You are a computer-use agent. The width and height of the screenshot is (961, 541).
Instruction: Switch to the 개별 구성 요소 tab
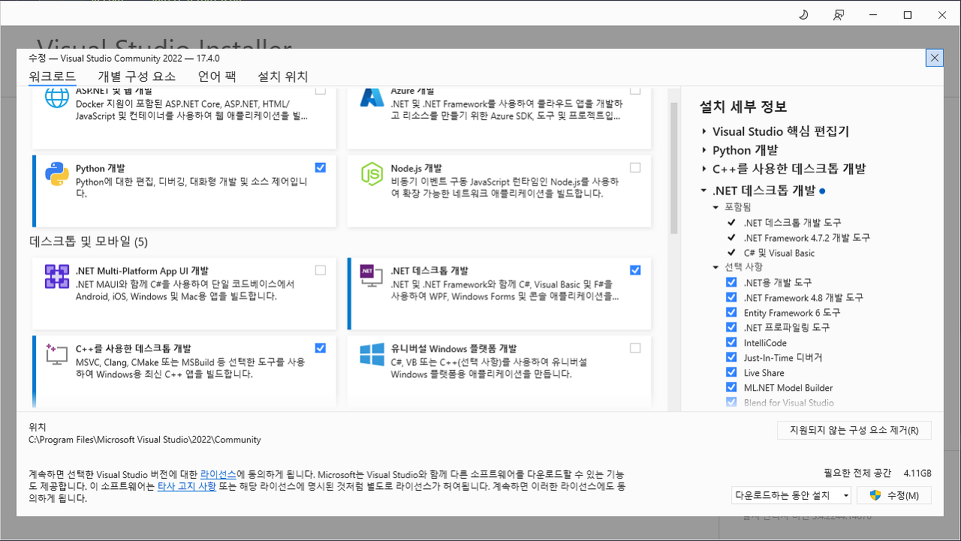pyautogui.click(x=137, y=77)
